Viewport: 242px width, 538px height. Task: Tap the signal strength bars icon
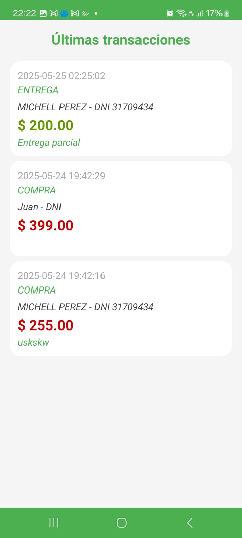pos(200,13)
